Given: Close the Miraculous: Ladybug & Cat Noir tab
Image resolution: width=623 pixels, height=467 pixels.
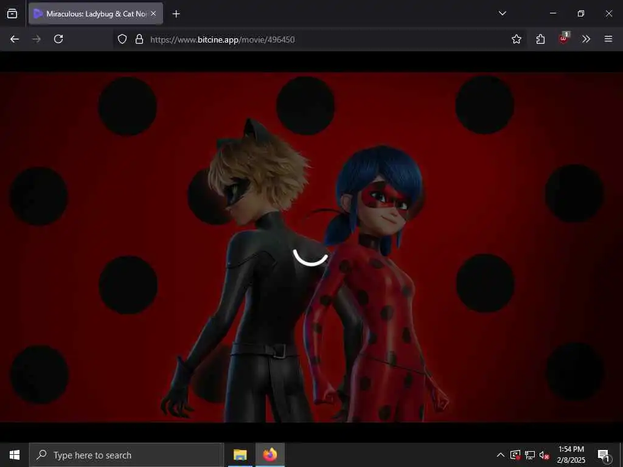Looking at the screenshot, I should point(153,14).
